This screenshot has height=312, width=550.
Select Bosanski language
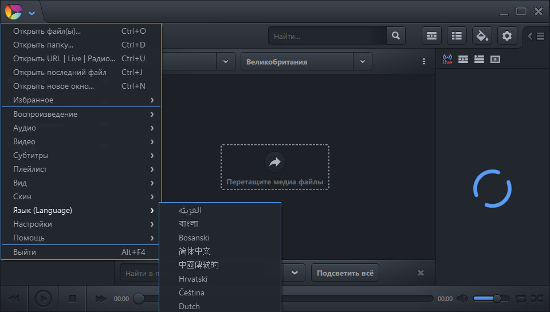pos(220,238)
